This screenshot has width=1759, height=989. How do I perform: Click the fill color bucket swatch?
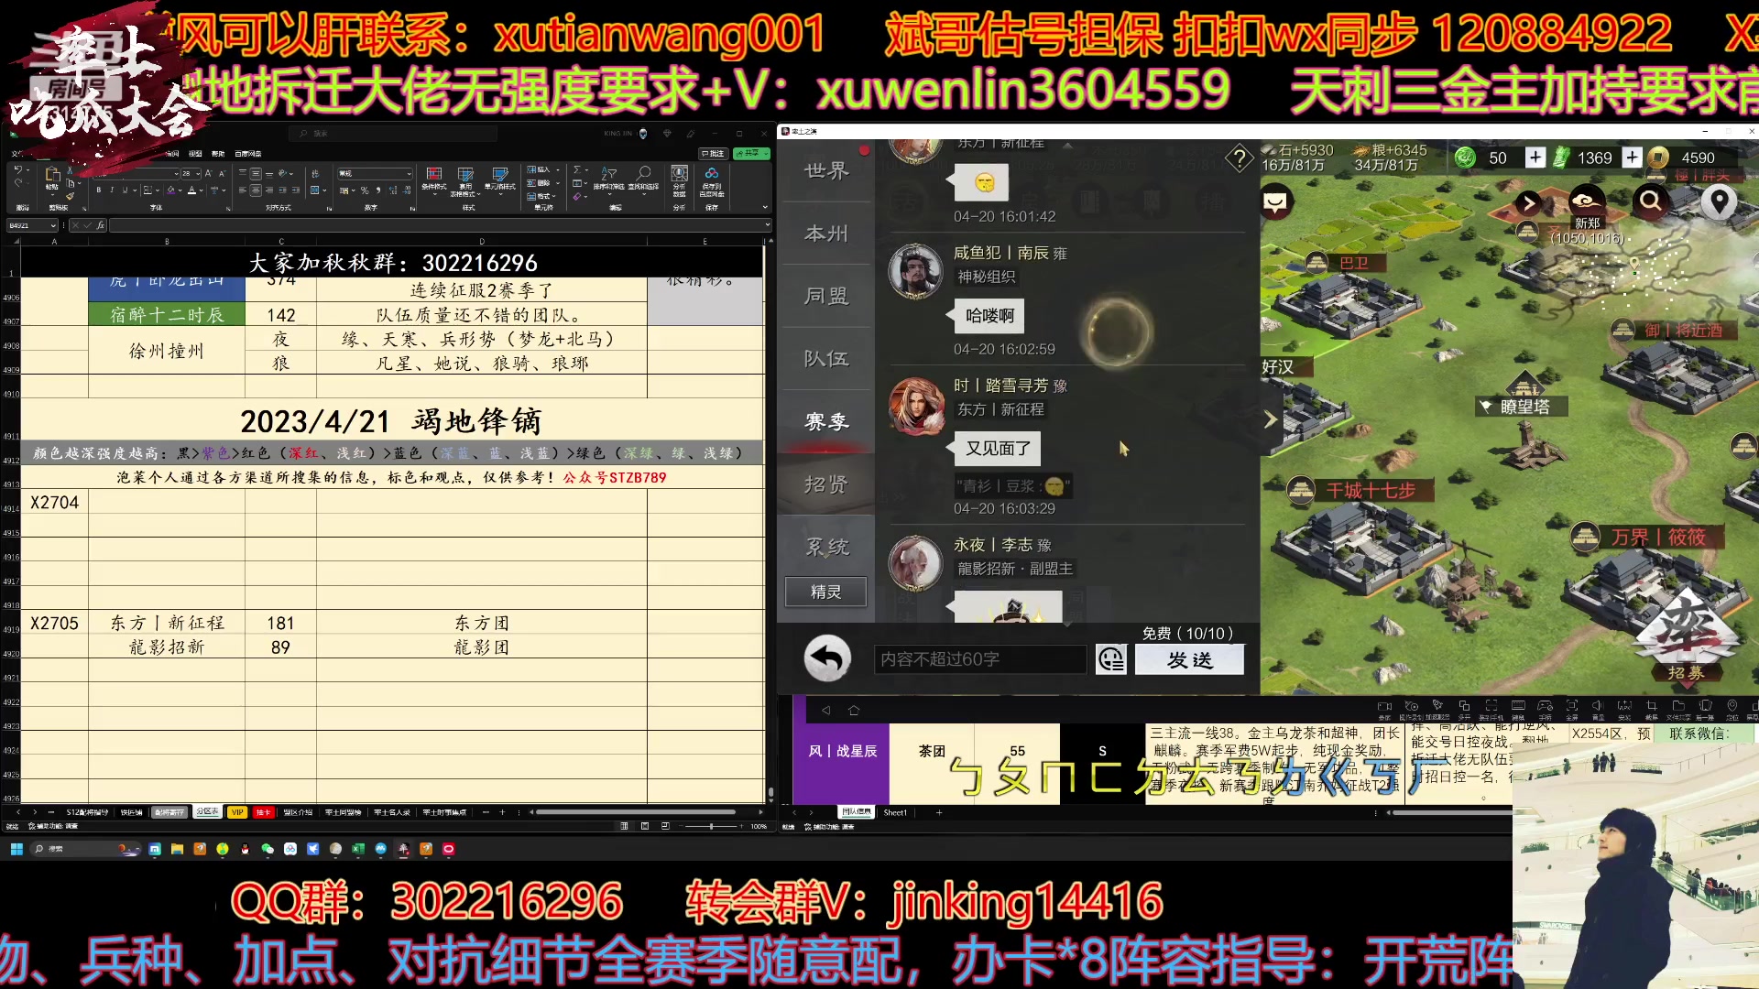[x=170, y=190]
